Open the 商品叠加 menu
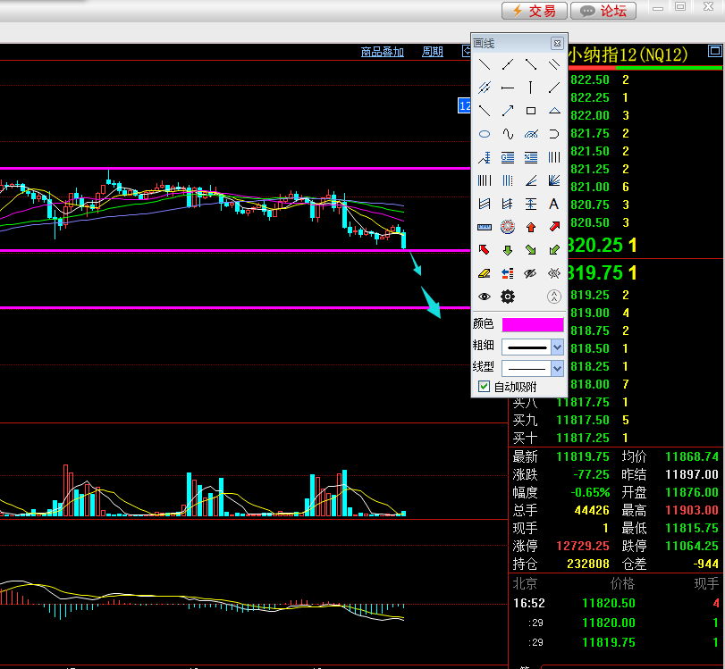The image size is (725, 669). point(382,52)
